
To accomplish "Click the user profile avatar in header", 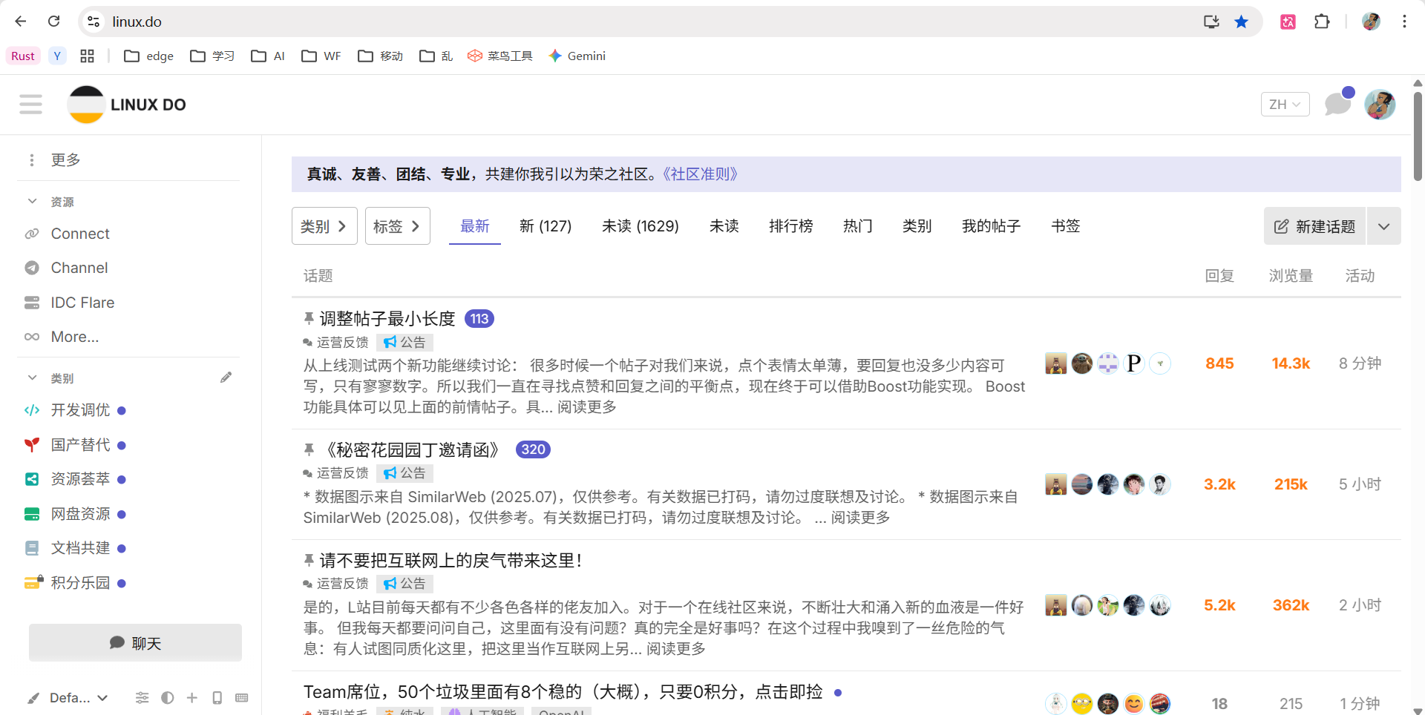I will point(1380,105).
